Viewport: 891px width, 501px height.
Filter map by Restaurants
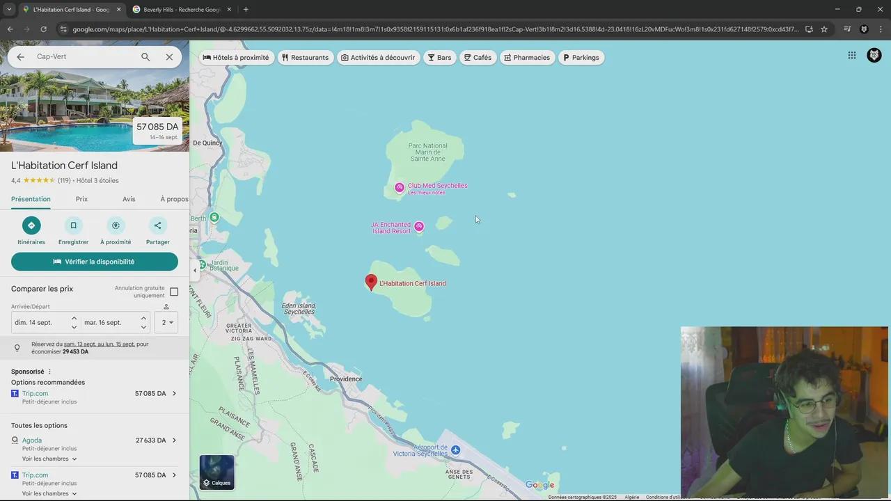pyautogui.click(x=305, y=58)
